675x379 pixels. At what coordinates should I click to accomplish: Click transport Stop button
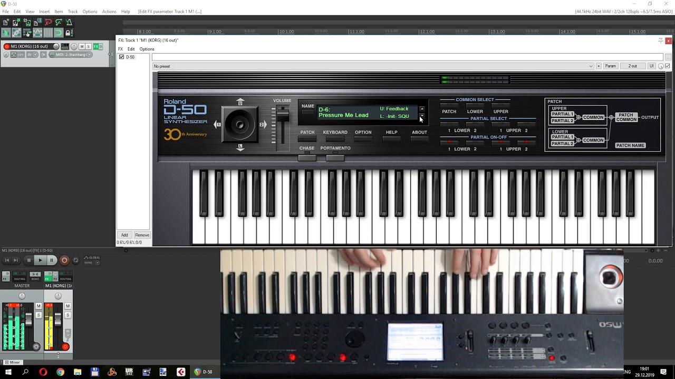[29, 260]
